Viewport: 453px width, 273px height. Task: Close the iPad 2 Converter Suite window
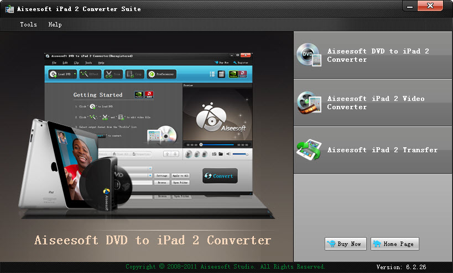tap(430, 6)
